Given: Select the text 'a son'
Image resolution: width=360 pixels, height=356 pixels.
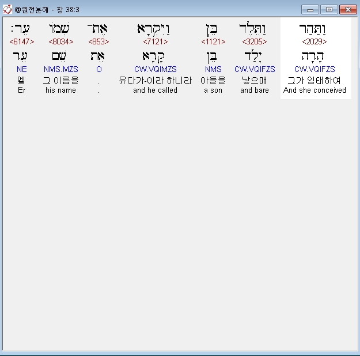Looking at the screenshot, I should (213, 90).
